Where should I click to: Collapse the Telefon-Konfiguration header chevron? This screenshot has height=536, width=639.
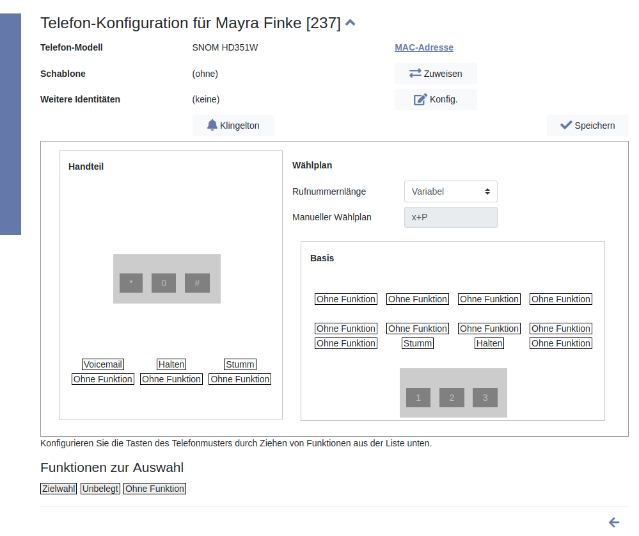coord(350,23)
